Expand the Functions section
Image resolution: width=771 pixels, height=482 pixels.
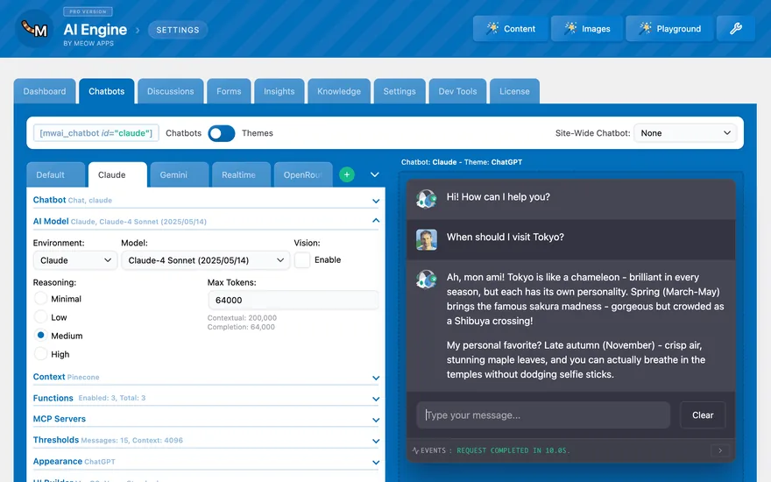click(x=206, y=398)
